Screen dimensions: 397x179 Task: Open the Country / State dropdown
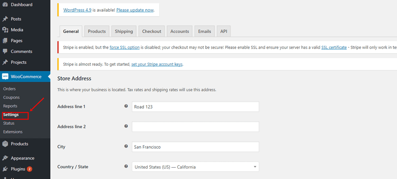(x=195, y=167)
